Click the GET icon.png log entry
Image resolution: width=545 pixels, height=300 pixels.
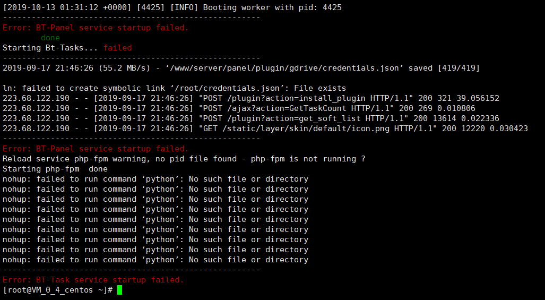click(265, 128)
